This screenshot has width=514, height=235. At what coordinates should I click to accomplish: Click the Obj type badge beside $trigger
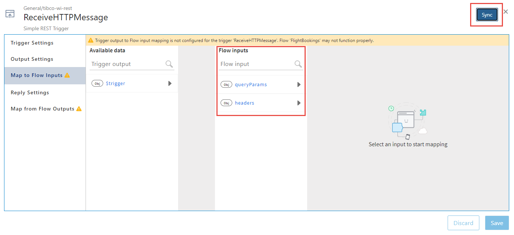(97, 84)
